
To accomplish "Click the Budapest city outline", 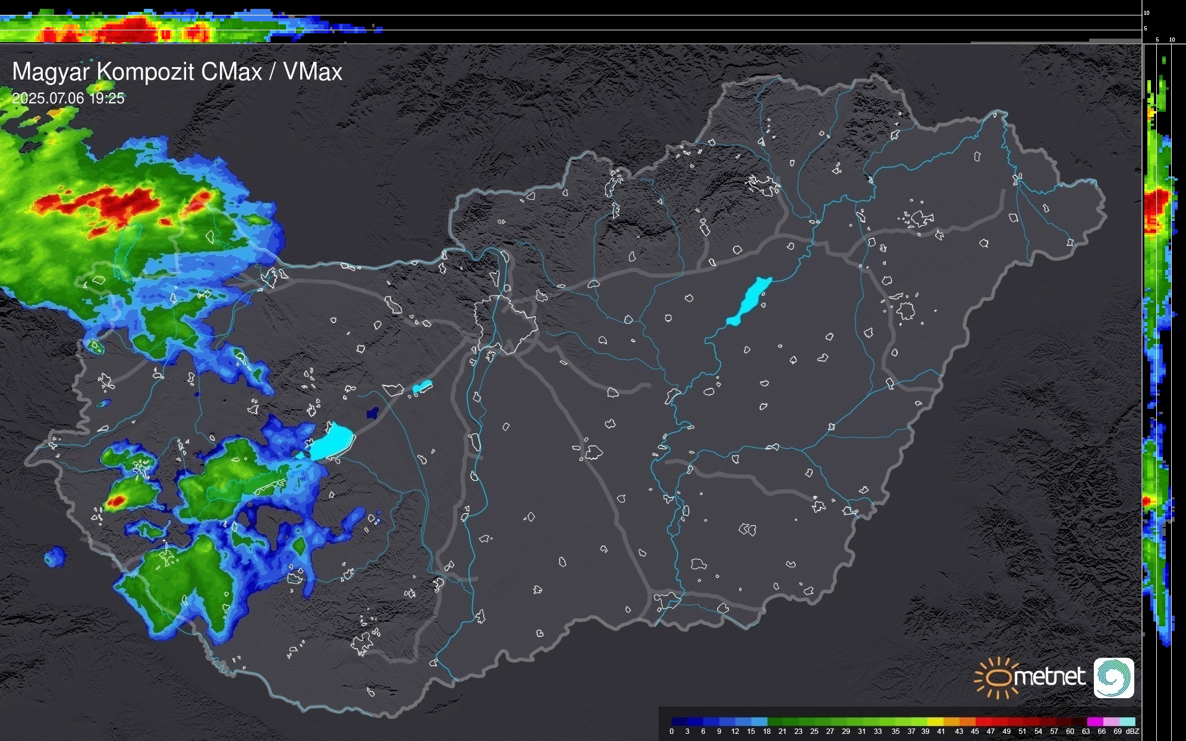I will pos(505,324).
